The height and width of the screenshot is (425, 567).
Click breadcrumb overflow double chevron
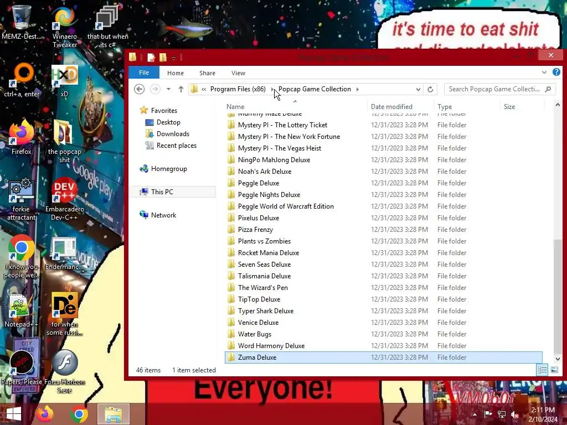coord(204,89)
